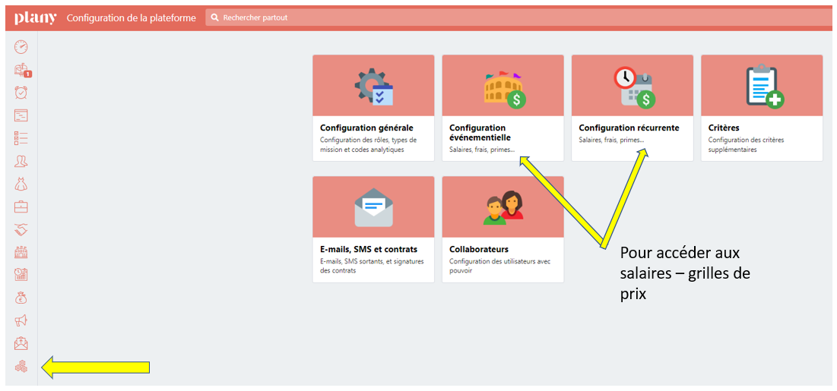Open the platform configuration cubes icon
The image size is (837, 391).
click(21, 367)
